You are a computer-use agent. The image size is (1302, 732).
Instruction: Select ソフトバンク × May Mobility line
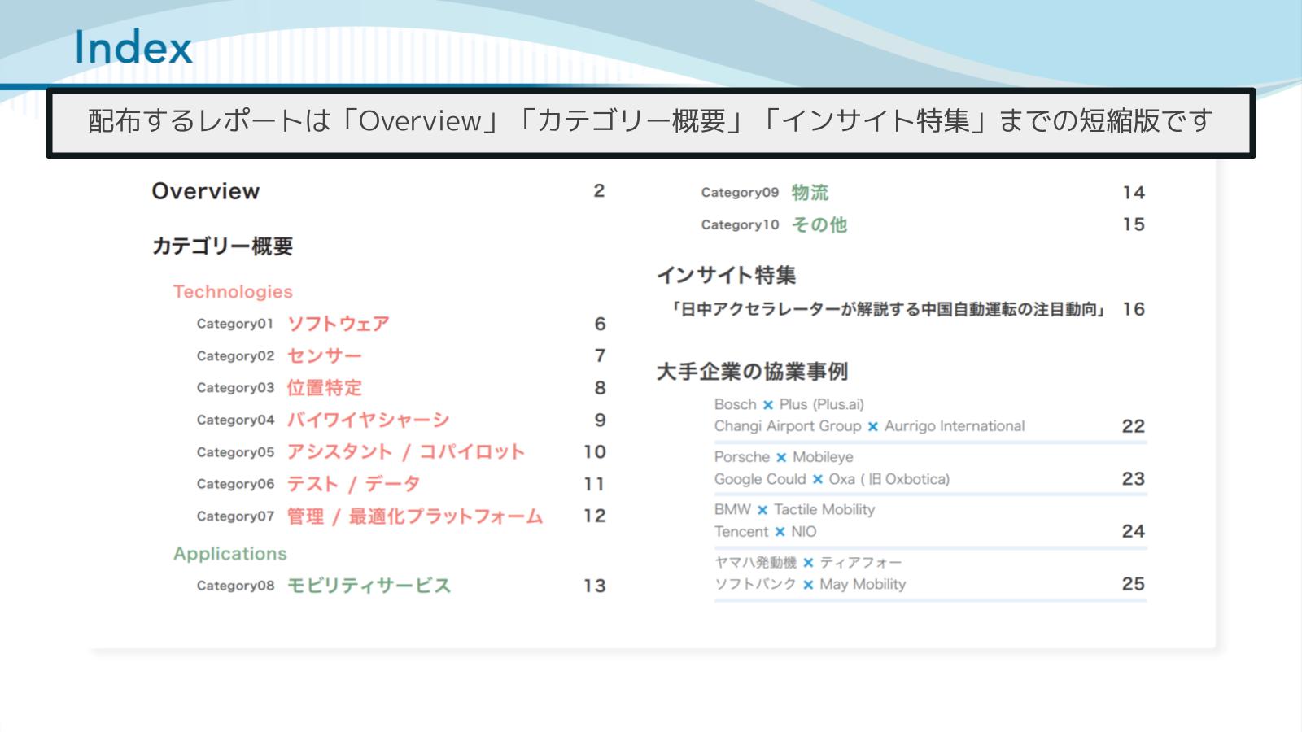coord(810,584)
